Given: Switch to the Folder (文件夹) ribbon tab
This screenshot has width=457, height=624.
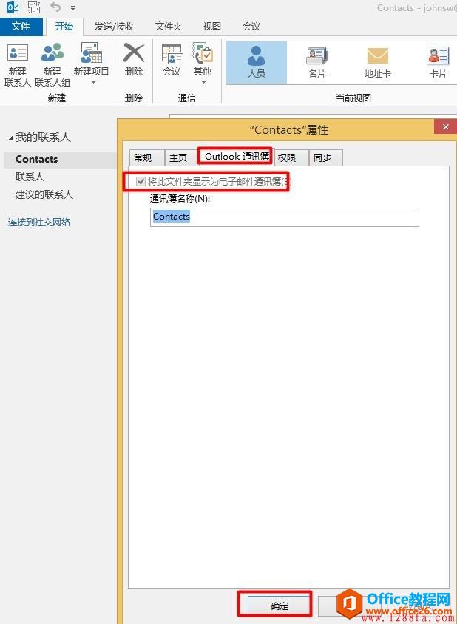Looking at the screenshot, I should click(169, 27).
